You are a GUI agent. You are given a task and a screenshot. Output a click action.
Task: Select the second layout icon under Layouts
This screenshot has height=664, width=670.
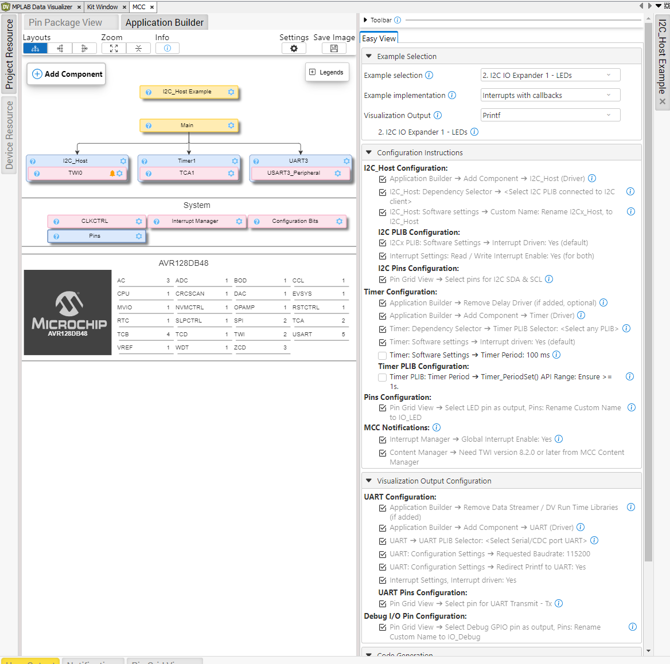tap(60, 49)
